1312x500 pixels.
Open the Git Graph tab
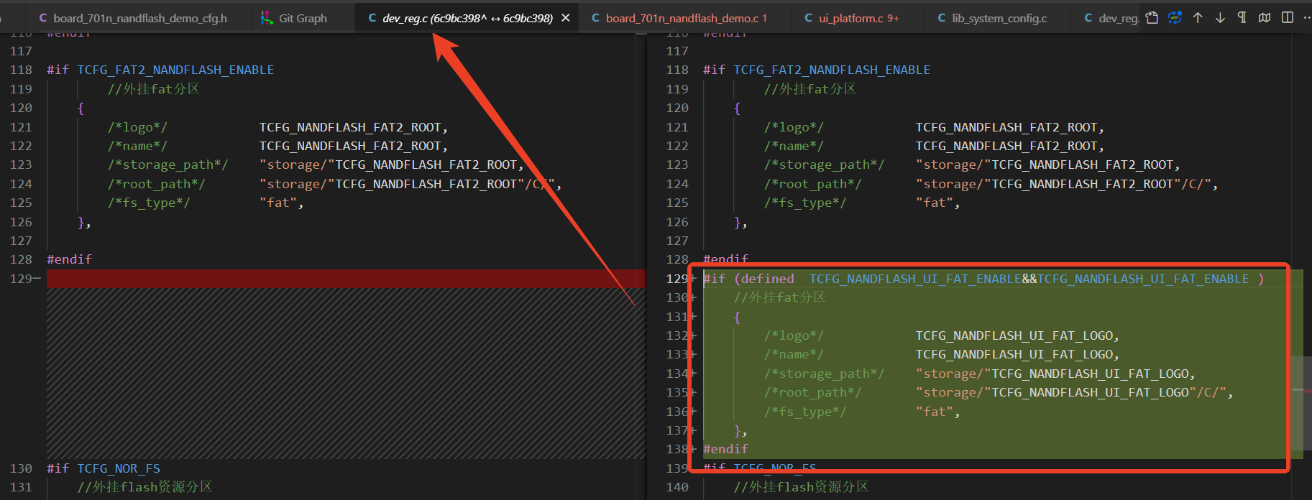point(293,18)
